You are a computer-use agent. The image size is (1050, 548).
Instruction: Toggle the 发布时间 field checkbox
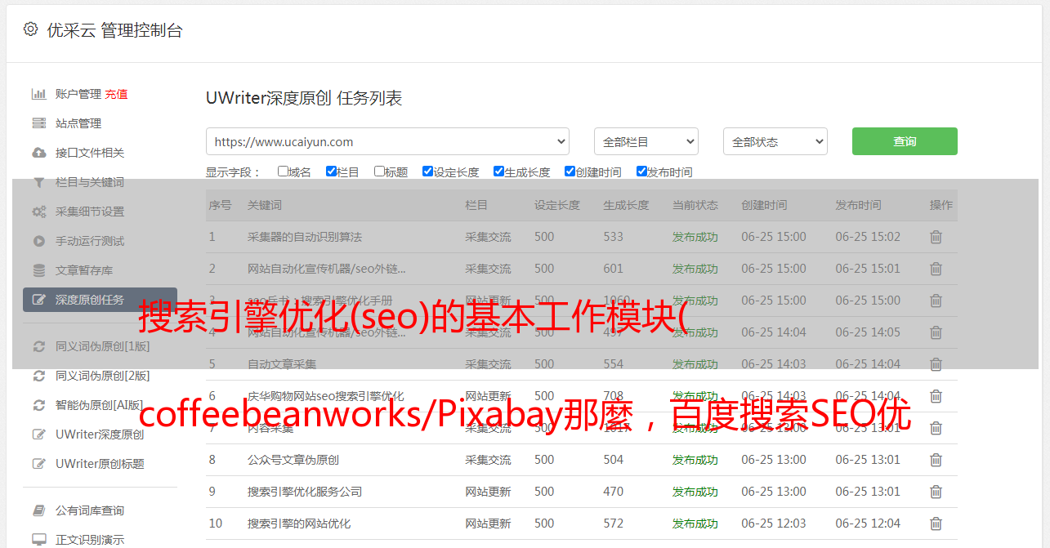click(x=641, y=172)
